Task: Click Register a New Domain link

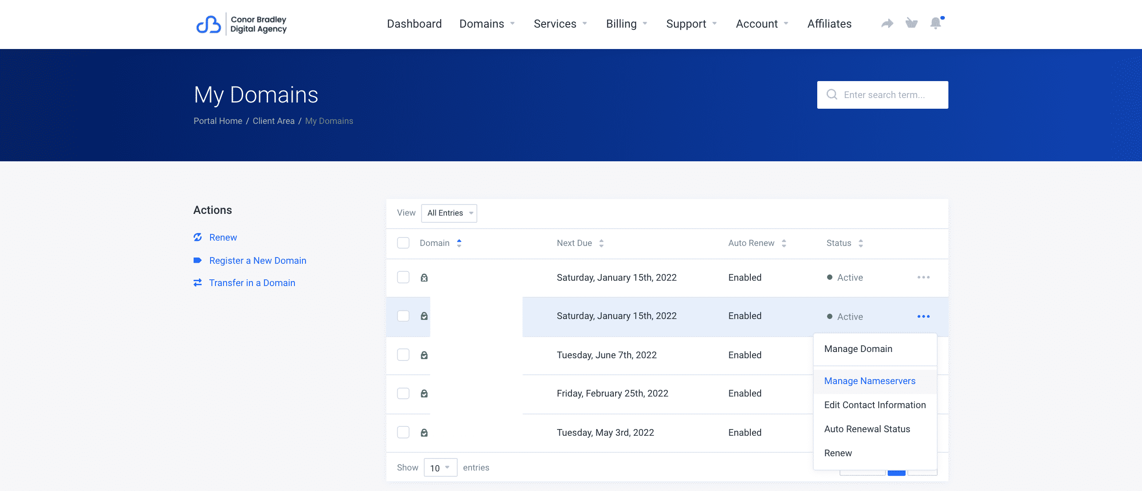Action: point(258,261)
